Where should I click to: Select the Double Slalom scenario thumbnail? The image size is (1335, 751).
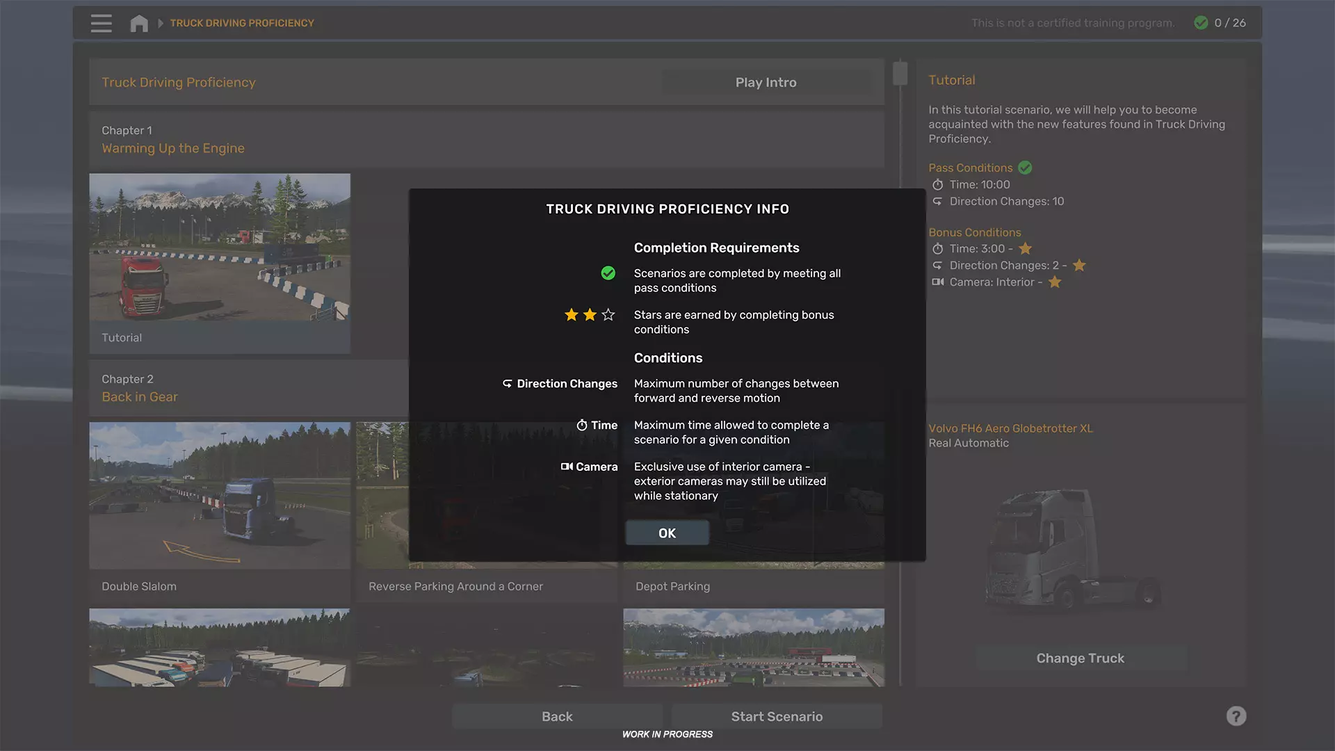220,495
